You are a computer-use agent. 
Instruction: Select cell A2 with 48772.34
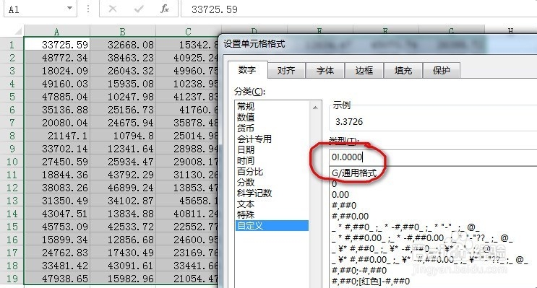(57, 58)
